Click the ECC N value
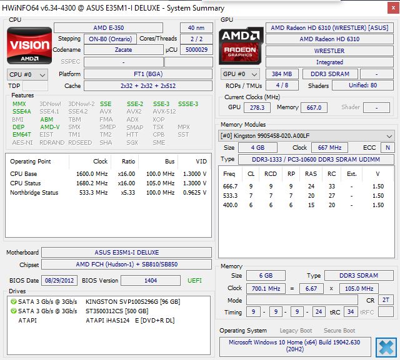This screenshot has width=400, height=360. pyautogui.click(x=387, y=147)
